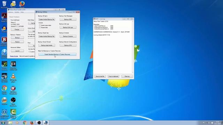Image resolution: width=223 pixels, height=125 pixels.
Task: Open Help menu in Nexus Root Toolkit
Action: click(x=22, y=12)
